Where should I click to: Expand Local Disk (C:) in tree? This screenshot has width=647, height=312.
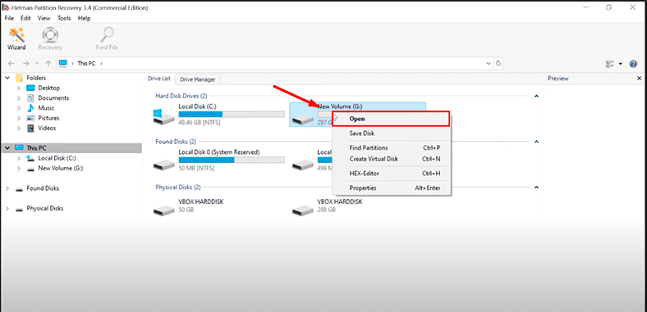tap(19, 158)
